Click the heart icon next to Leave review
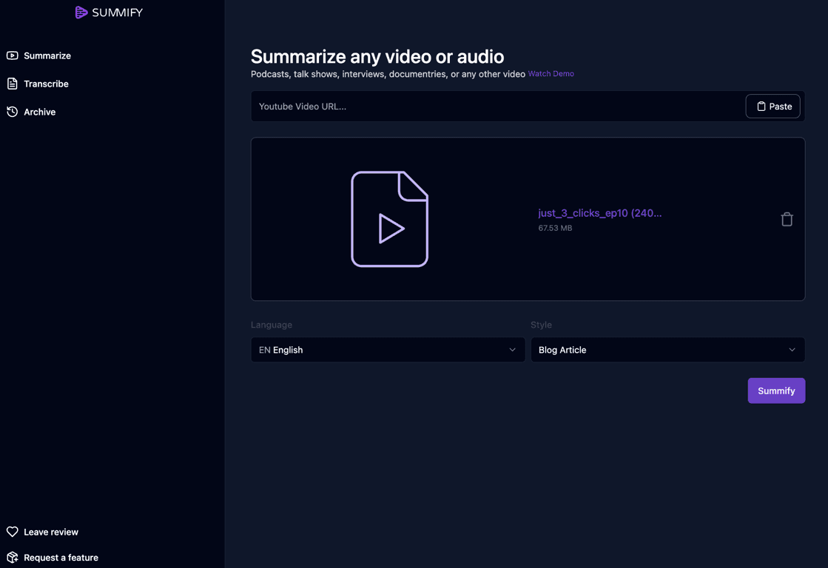The width and height of the screenshot is (828, 568). point(12,531)
